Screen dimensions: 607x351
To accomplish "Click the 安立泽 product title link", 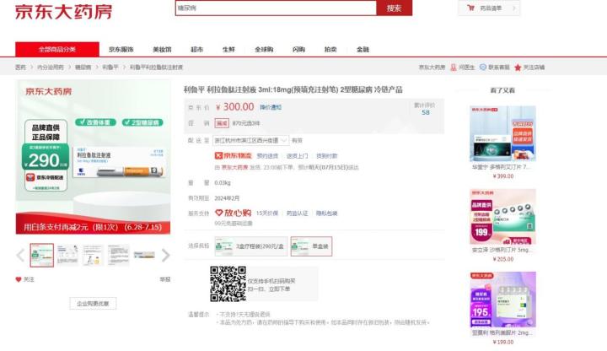I will tap(501, 250).
